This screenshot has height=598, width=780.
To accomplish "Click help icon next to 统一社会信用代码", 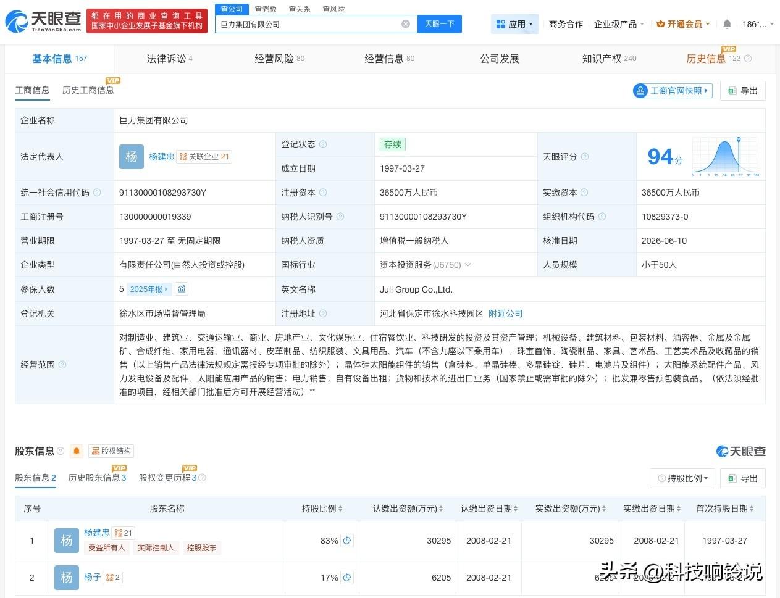I will (97, 193).
